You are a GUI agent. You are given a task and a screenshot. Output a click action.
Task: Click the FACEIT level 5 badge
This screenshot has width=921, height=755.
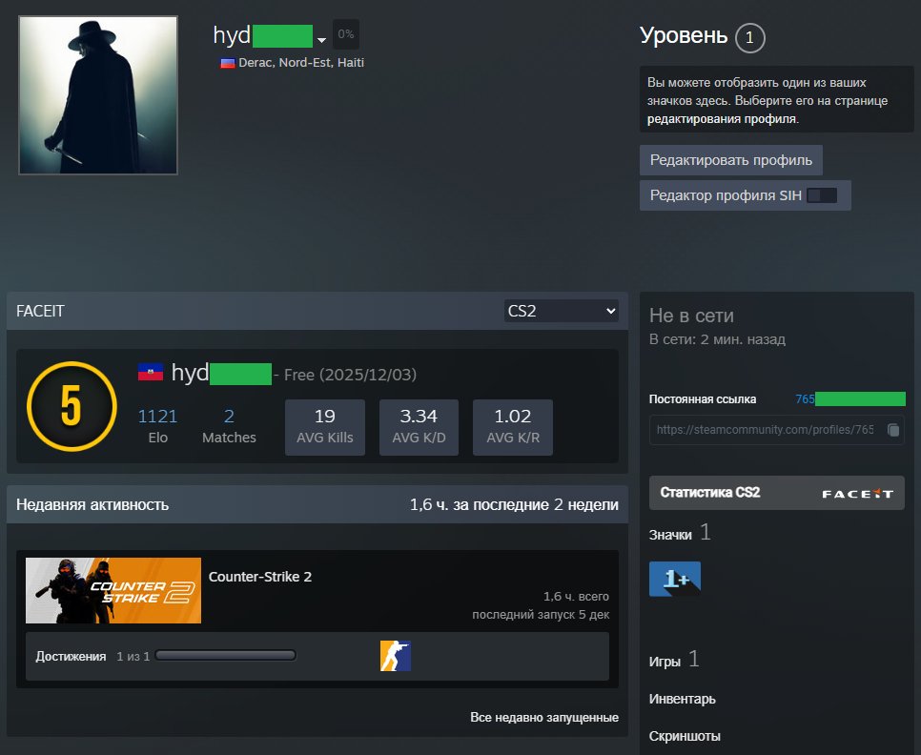(70, 407)
